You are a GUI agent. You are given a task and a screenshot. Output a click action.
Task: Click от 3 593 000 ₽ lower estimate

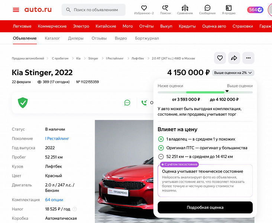click(x=186, y=100)
